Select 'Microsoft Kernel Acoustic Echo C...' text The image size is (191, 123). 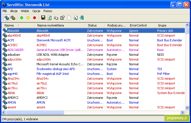click(x=60, y=64)
